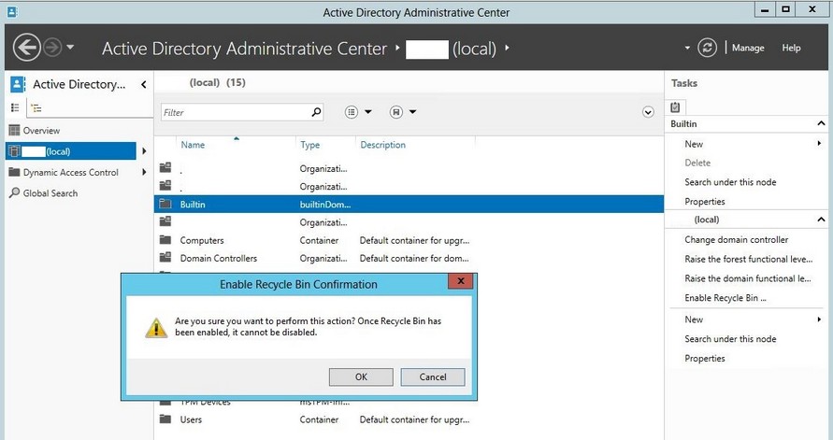Screen dimensions: 833x440
Task: Close the Enable Recycle Bin Confirmation dialog
Action: (461, 281)
